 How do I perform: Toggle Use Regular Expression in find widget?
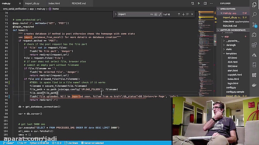160,14
